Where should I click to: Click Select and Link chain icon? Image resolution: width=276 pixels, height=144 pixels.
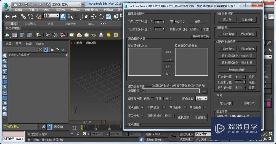pyautogui.click(x=23, y=16)
